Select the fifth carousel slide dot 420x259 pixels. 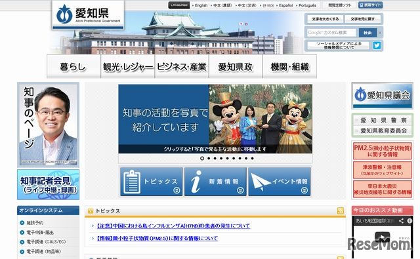(228, 159)
